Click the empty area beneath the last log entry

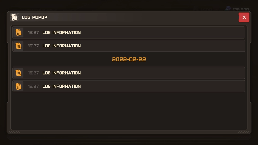pos(129,111)
